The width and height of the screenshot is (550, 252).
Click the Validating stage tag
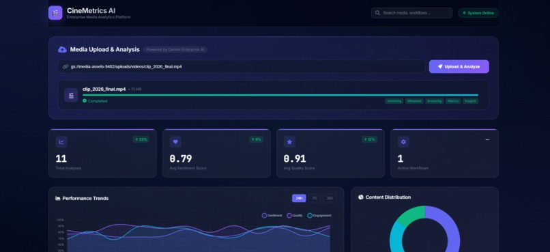394,101
